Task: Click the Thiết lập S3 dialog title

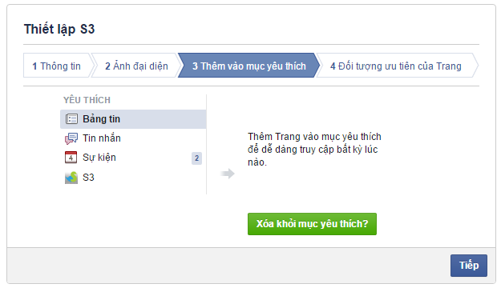Action: (x=59, y=29)
